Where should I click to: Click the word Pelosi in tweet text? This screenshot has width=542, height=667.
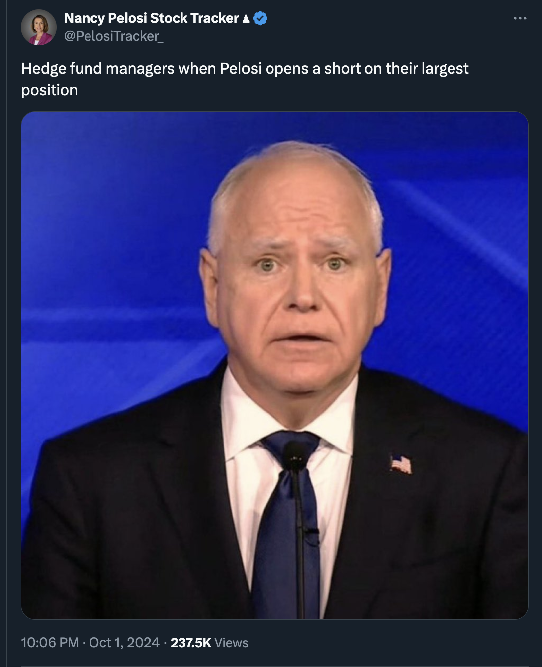pyautogui.click(x=241, y=68)
